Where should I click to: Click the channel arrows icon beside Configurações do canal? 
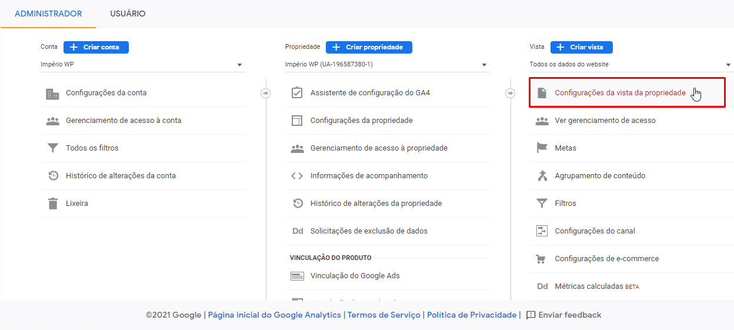tap(542, 231)
